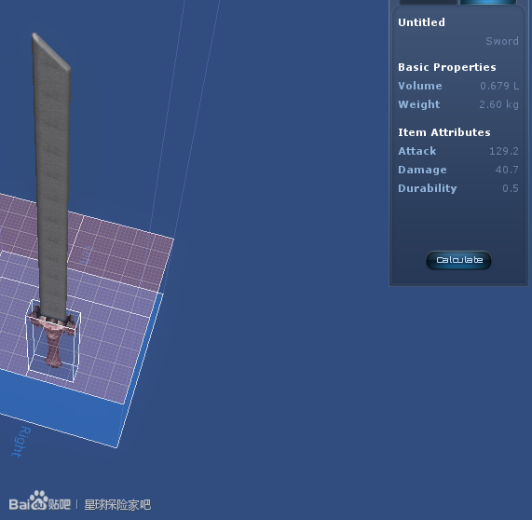Click the Durability value 0.5

coord(511,188)
